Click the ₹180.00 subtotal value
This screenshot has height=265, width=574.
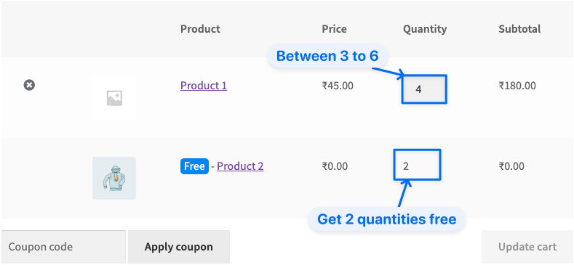[517, 86]
